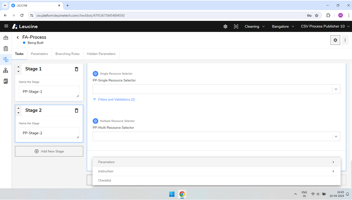Open process configuration gear button

pyautogui.click(x=335, y=40)
